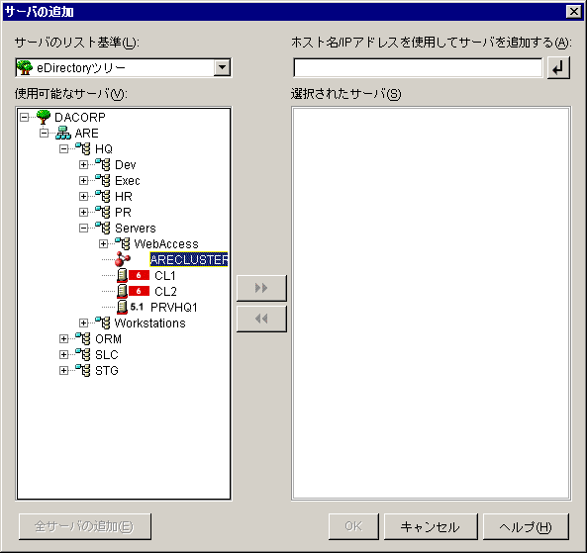Image resolution: width=587 pixels, height=553 pixels.
Task: Click the red version 6 badge beside CL1
Action: click(139, 275)
